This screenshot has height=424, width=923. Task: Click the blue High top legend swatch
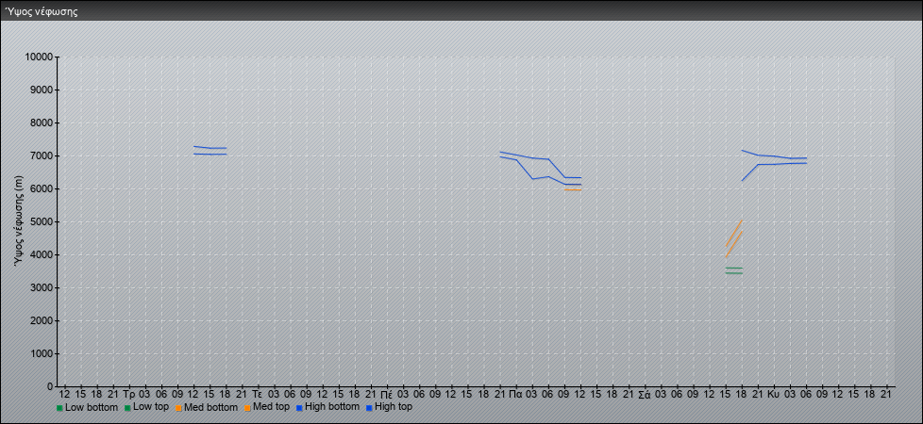click(x=369, y=408)
